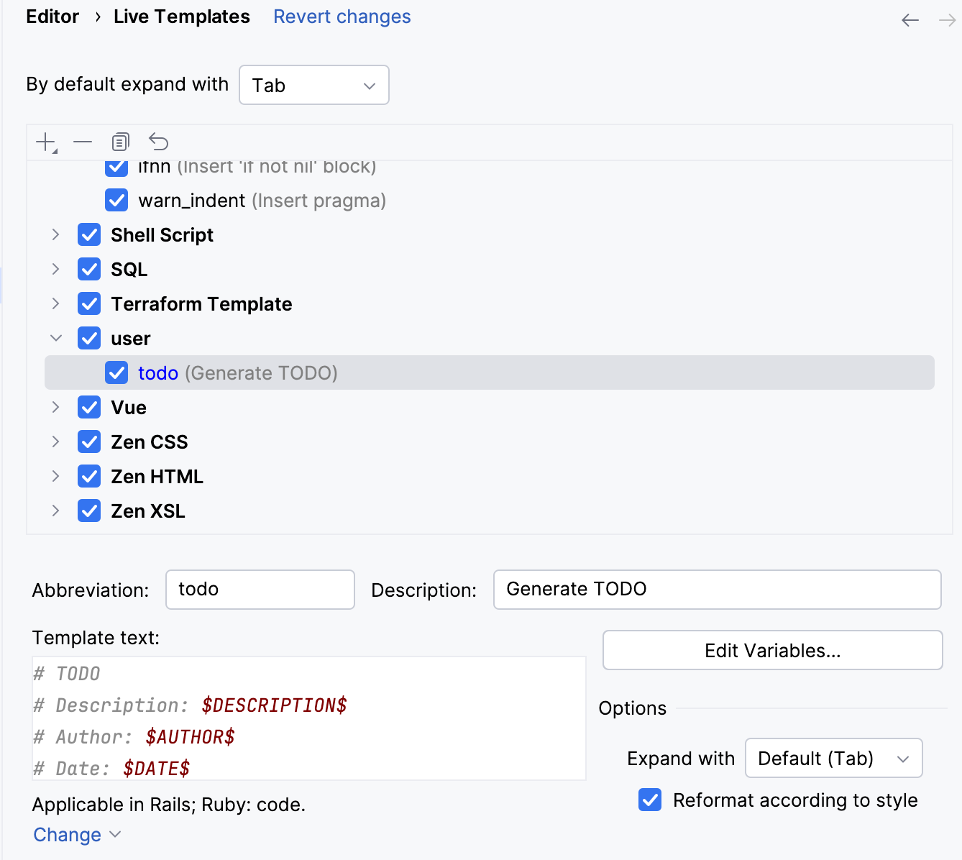Click the back navigation arrow
962x860 pixels.
pyautogui.click(x=910, y=21)
